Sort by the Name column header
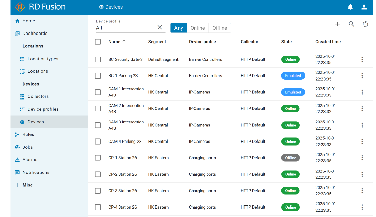The height and width of the screenshot is (217, 376). click(x=114, y=42)
